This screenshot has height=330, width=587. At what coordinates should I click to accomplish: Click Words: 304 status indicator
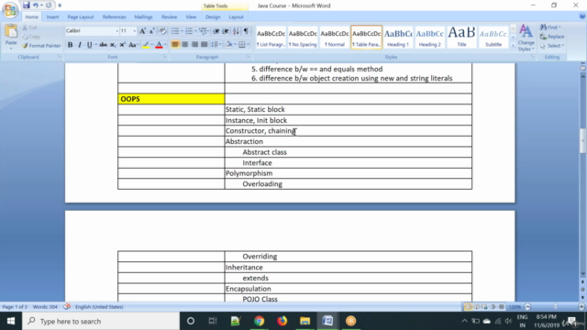(x=45, y=307)
